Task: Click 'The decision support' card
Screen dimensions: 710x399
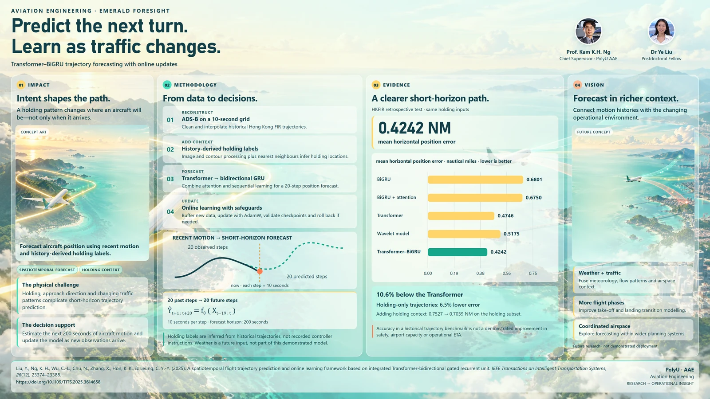Action: (82, 332)
